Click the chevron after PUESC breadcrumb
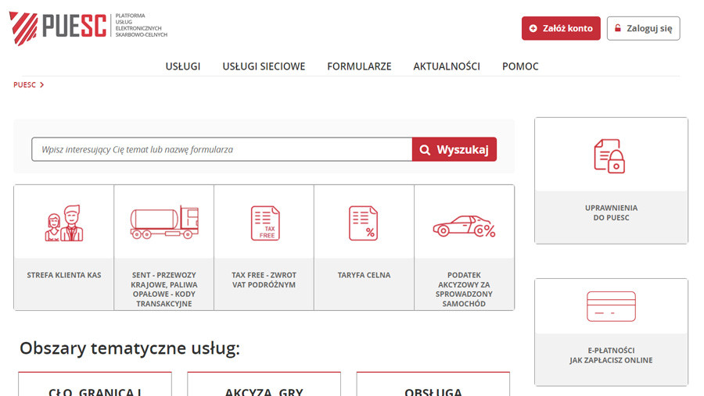The image size is (704, 396). coord(41,85)
